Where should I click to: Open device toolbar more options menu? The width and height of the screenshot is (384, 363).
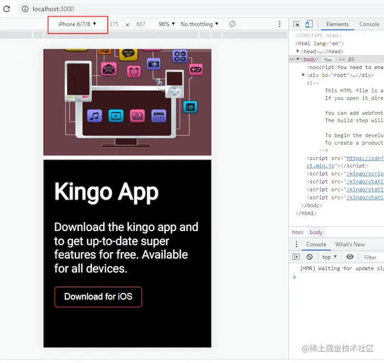tap(280, 24)
